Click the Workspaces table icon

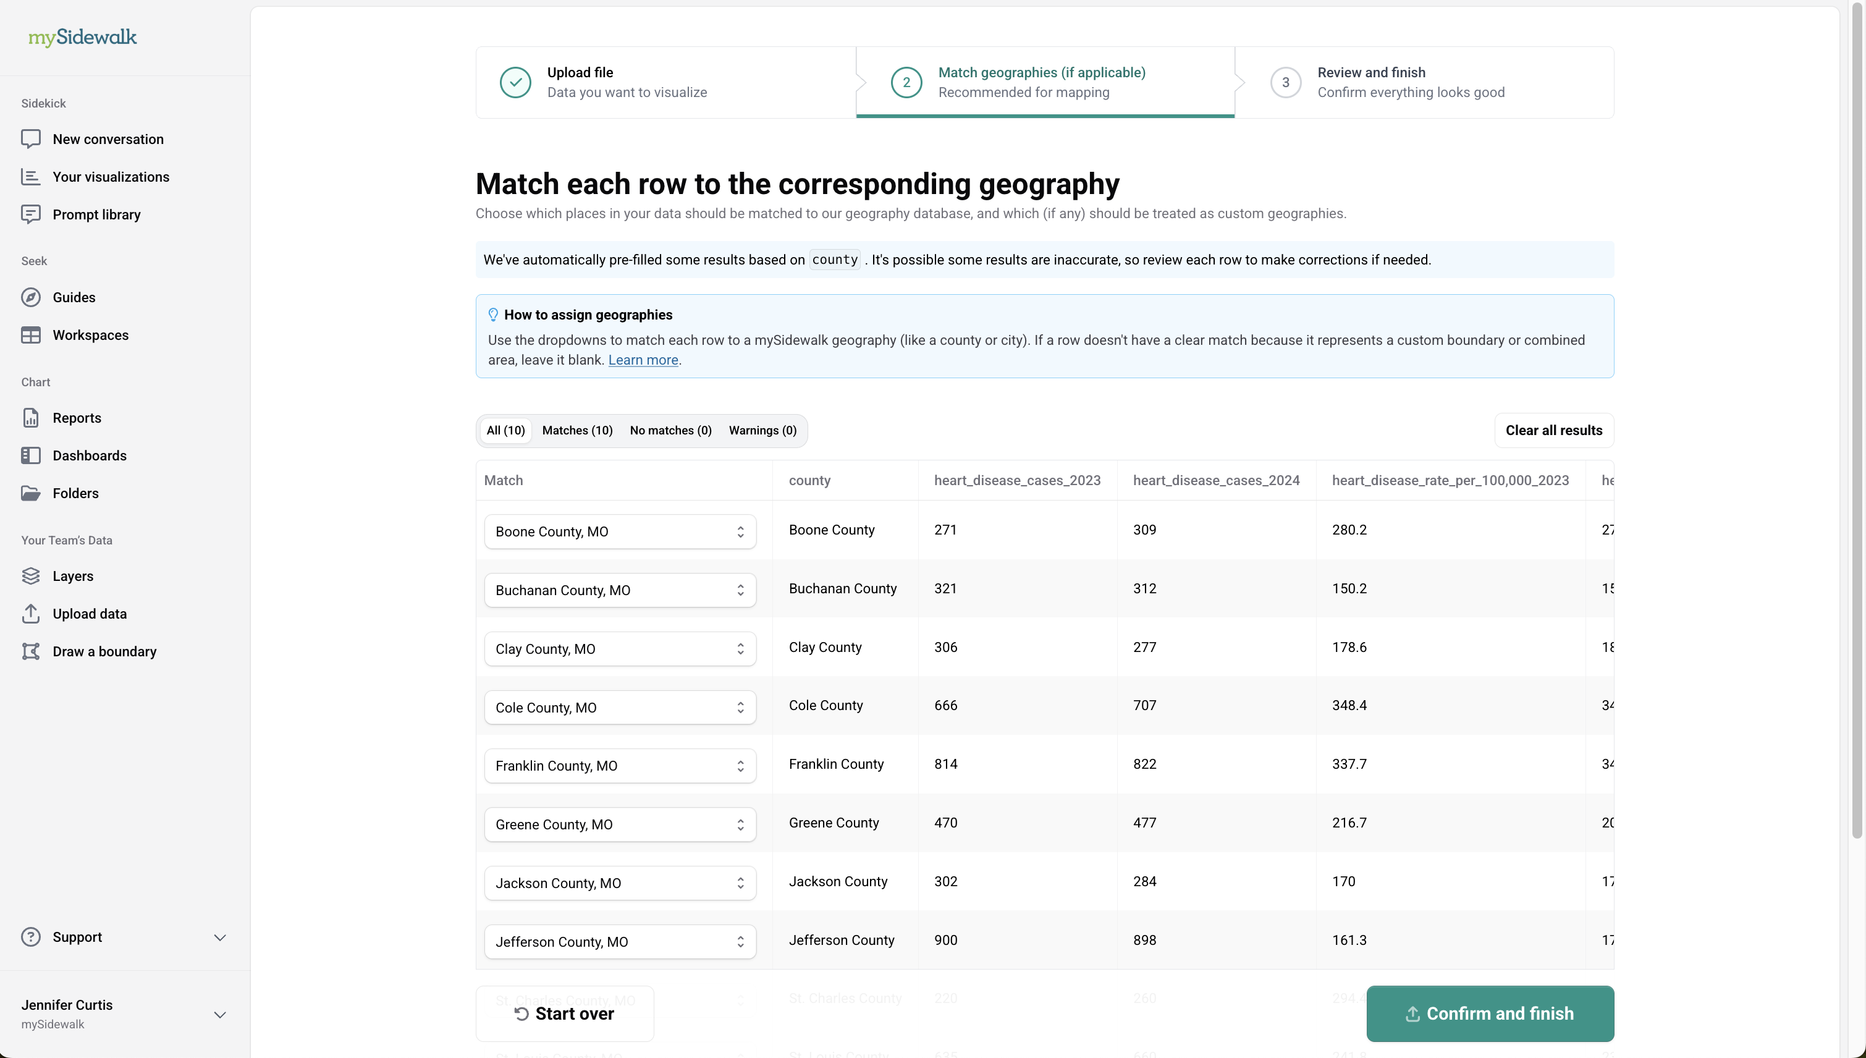pyautogui.click(x=30, y=335)
